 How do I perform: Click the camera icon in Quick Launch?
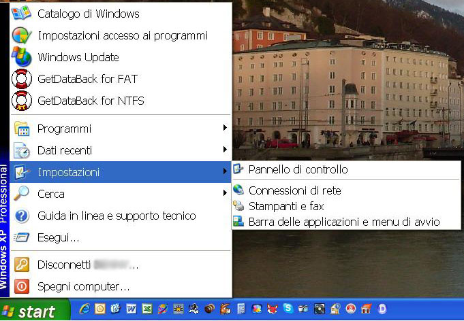304,309
